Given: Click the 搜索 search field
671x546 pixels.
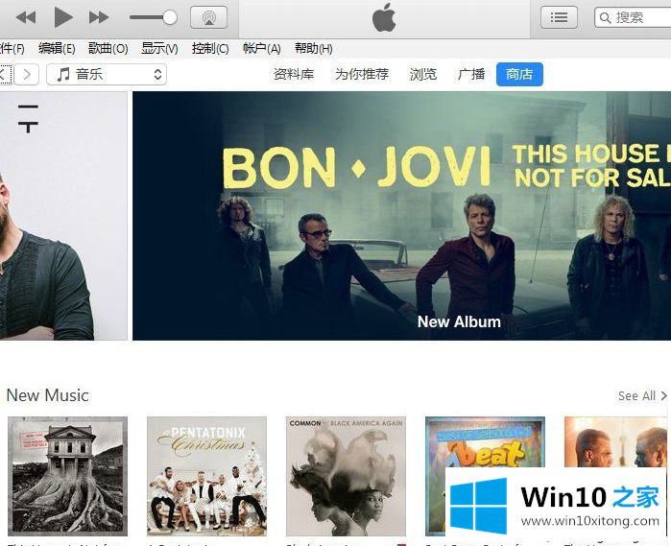Looking at the screenshot, I should click(633, 17).
